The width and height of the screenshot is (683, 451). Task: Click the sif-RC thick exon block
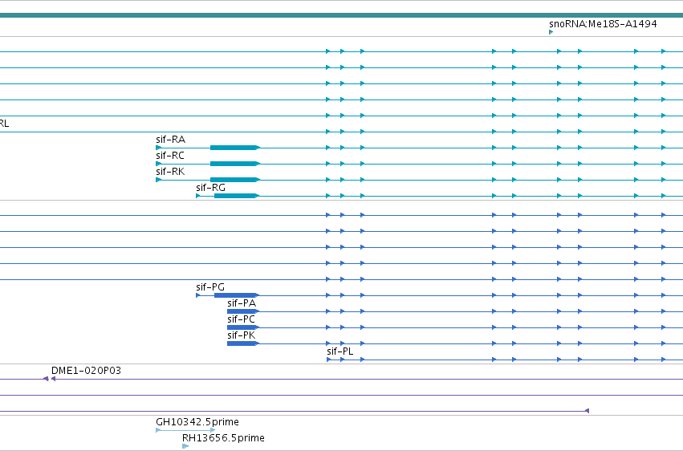coord(234,164)
